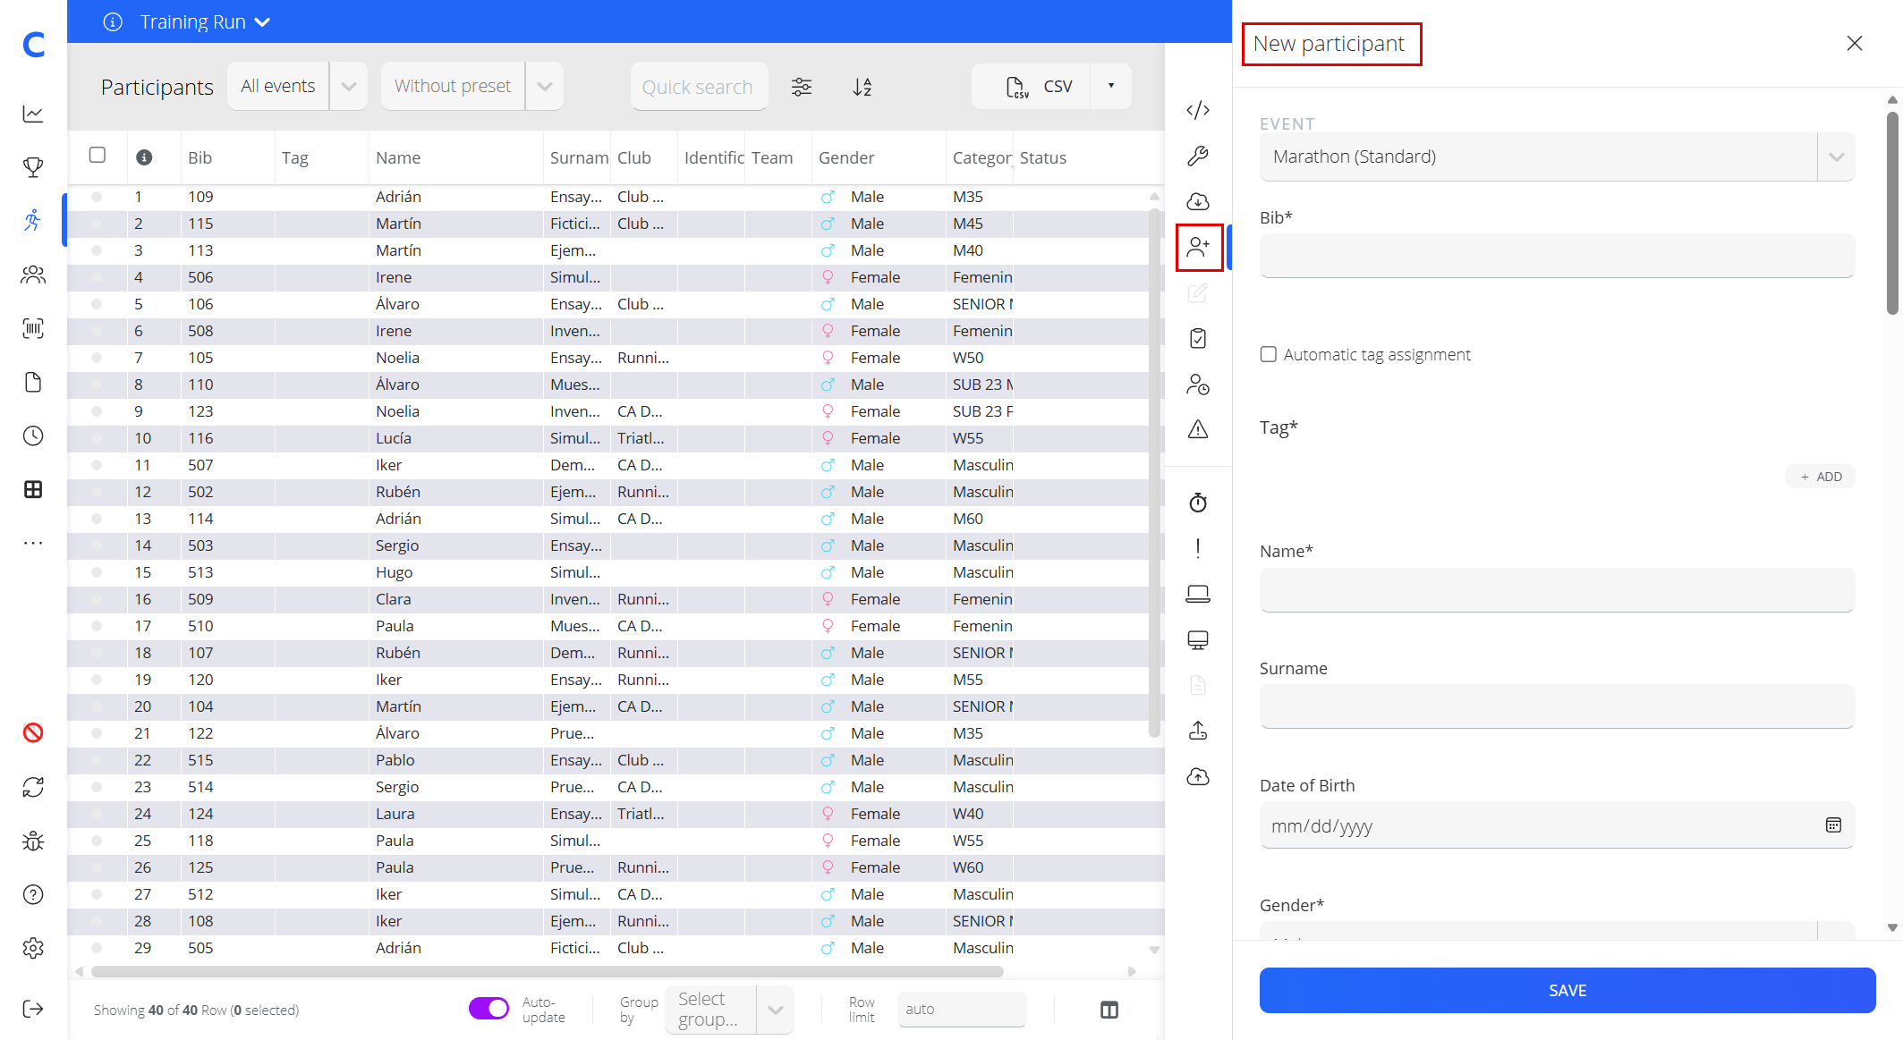This screenshot has width=1903, height=1040.
Task: Click the A-Z sort icon
Action: click(x=862, y=87)
